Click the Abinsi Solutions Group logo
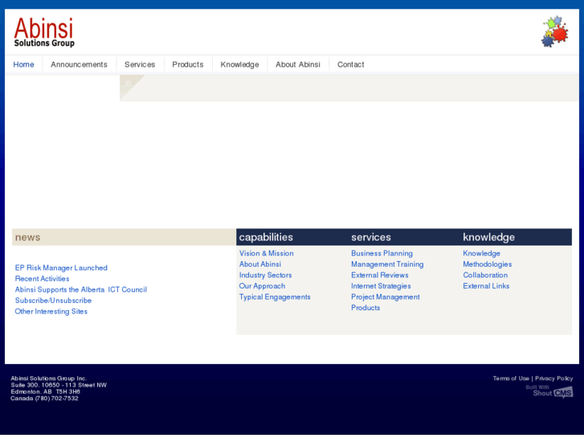584x438 pixels. [x=44, y=32]
